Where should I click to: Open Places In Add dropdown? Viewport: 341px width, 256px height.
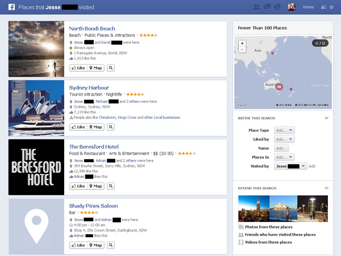click(x=284, y=157)
